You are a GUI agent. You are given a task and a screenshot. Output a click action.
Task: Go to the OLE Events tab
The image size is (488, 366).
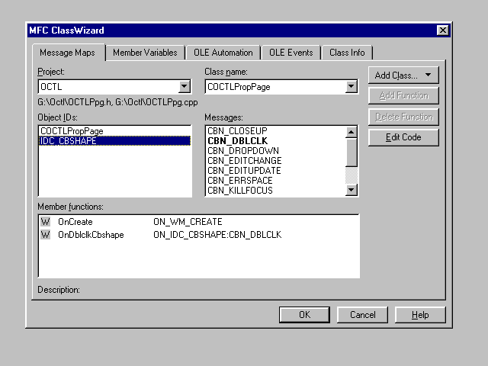[x=291, y=53]
